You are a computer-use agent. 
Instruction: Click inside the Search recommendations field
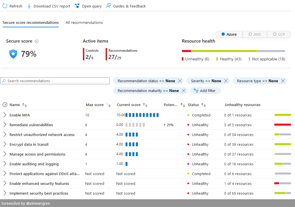coord(55,81)
